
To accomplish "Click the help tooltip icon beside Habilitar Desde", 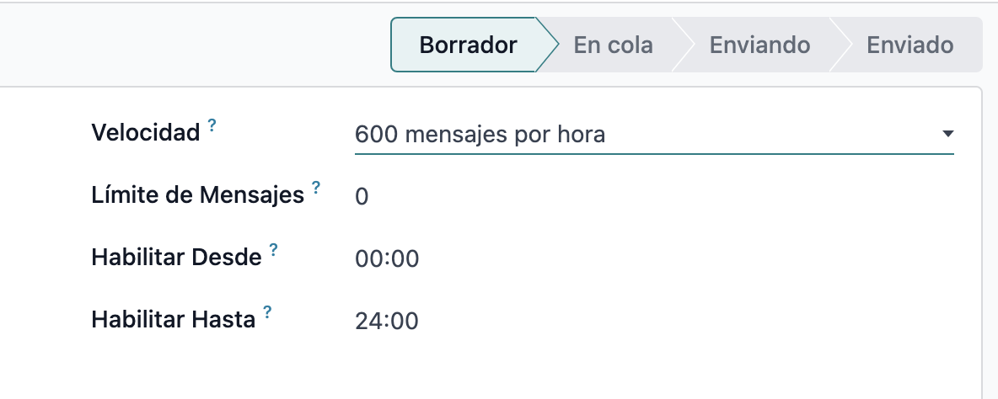I will pos(274,250).
